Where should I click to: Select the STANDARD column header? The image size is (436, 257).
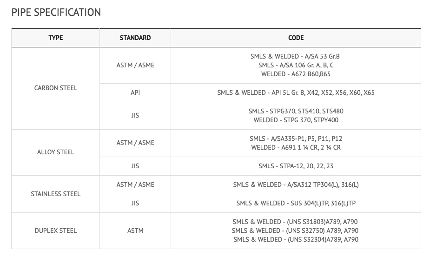pyautogui.click(x=135, y=38)
